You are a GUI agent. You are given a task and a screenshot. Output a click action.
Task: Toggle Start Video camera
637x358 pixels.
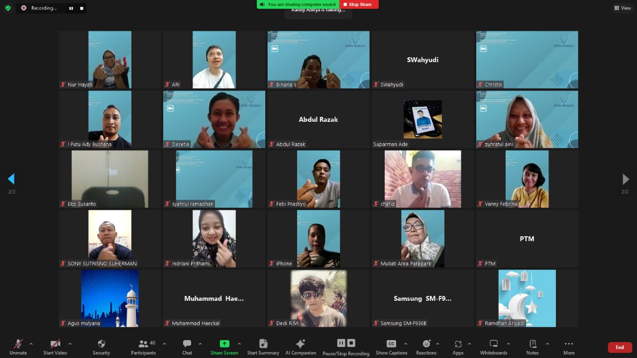[55, 347]
